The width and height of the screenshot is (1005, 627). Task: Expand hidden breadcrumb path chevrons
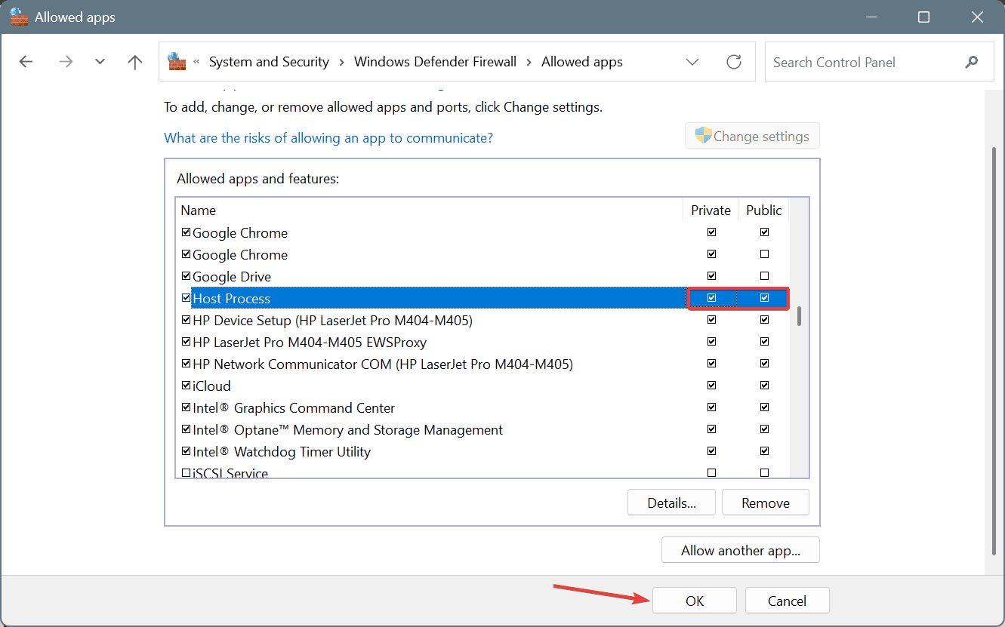tap(197, 63)
